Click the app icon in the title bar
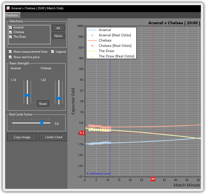This screenshot has height=194, width=206. 8,8
